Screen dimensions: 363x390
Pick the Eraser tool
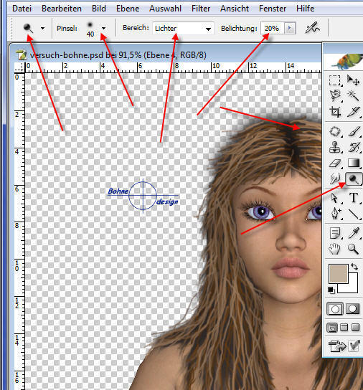click(334, 163)
